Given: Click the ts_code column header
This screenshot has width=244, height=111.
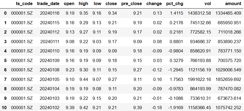Looking at the screenshot, I should coord(24,4).
